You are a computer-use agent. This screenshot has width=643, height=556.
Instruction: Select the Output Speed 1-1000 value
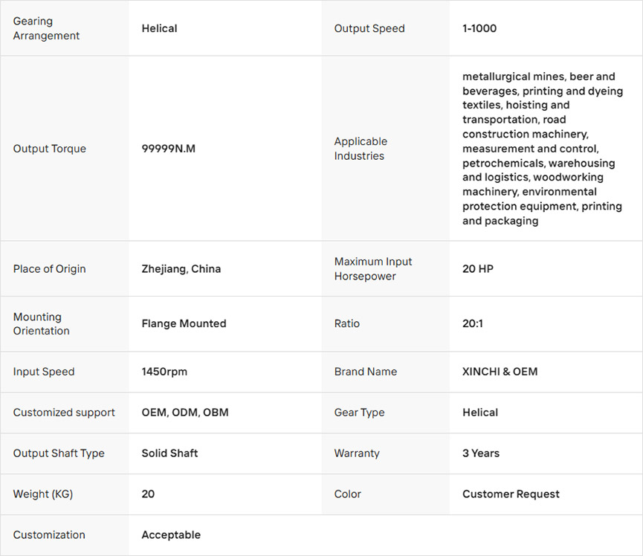479,28
